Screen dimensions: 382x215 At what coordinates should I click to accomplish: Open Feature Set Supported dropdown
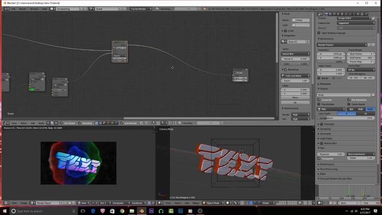[356, 23]
